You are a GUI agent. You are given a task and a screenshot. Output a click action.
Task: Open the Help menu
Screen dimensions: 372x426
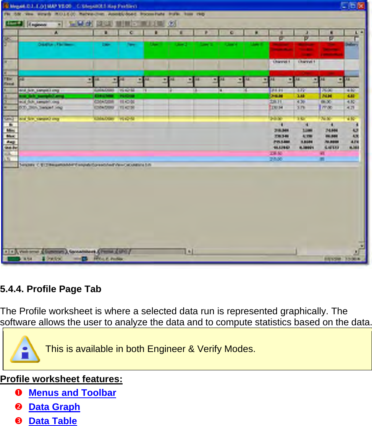coord(201,14)
